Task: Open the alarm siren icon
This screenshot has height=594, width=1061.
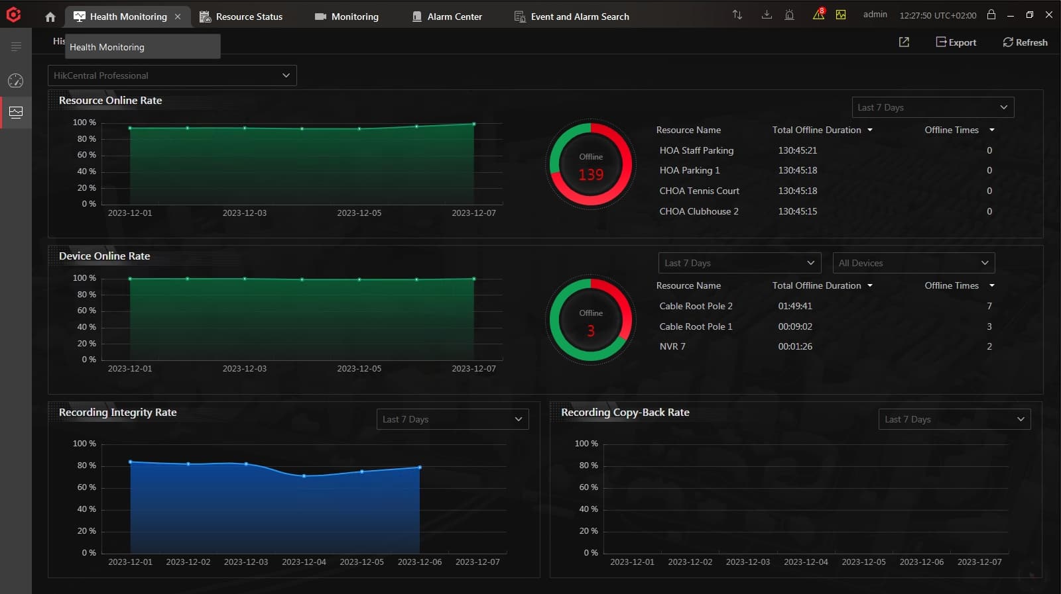Action: tap(789, 15)
